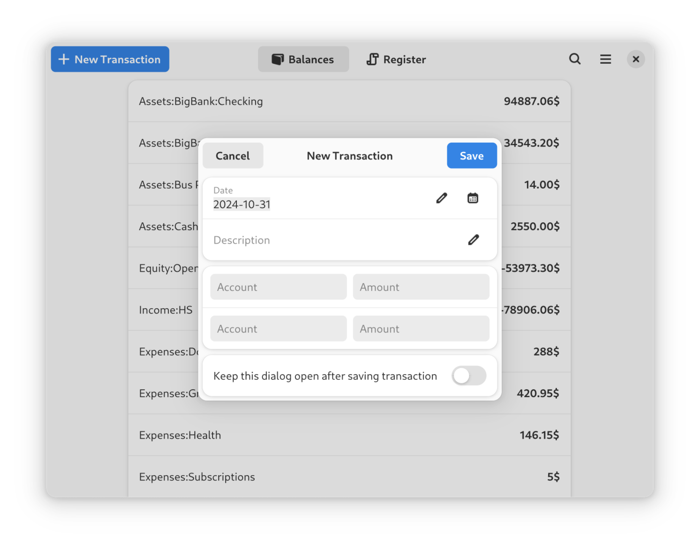Cancel the New Transaction dialog
The width and height of the screenshot is (700, 548).
(x=233, y=155)
